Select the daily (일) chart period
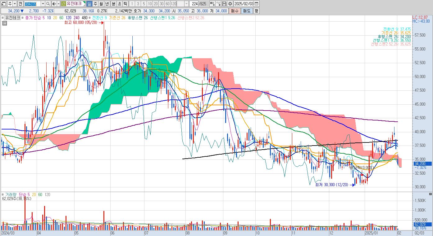This screenshot has width=433, height=236. (89, 4)
